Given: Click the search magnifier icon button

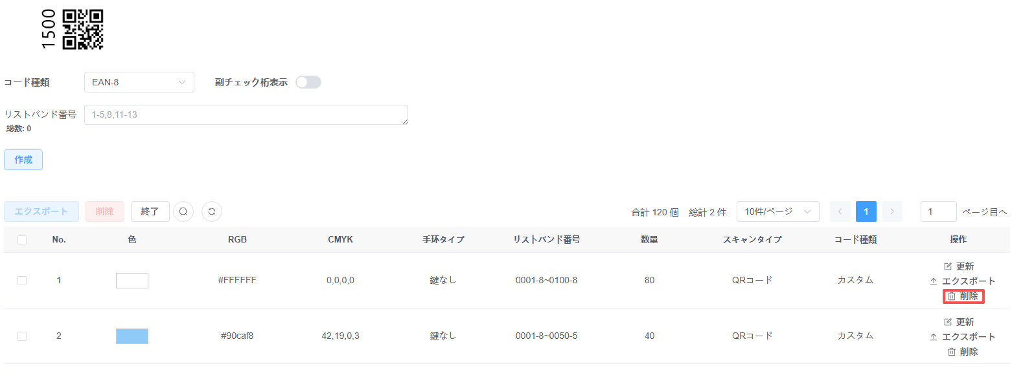Looking at the screenshot, I should [x=183, y=211].
